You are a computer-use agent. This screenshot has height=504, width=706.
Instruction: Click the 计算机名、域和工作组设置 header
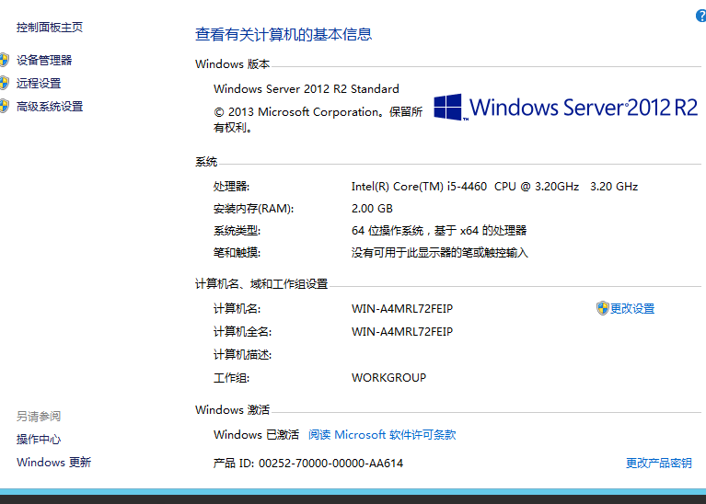click(x=261, y=284)
